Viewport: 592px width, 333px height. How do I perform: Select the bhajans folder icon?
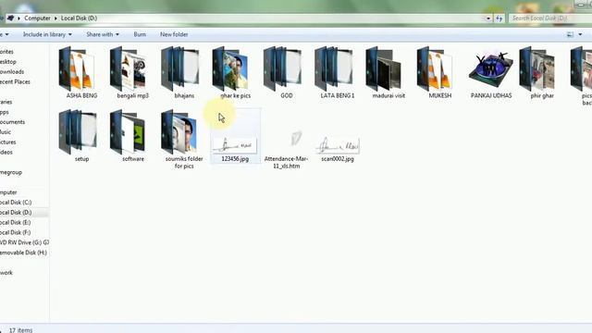[x=180, y=69]
